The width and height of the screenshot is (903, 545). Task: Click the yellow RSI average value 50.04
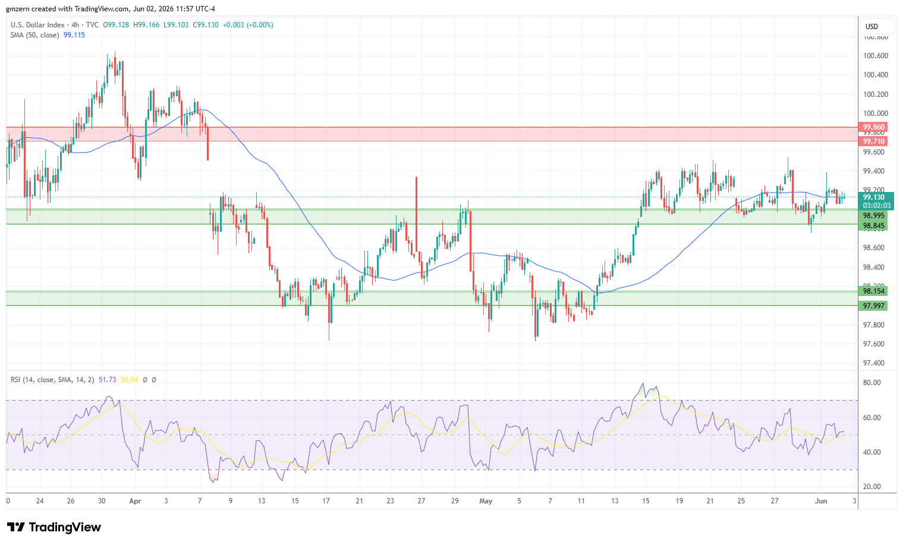(x=130, y=379)
